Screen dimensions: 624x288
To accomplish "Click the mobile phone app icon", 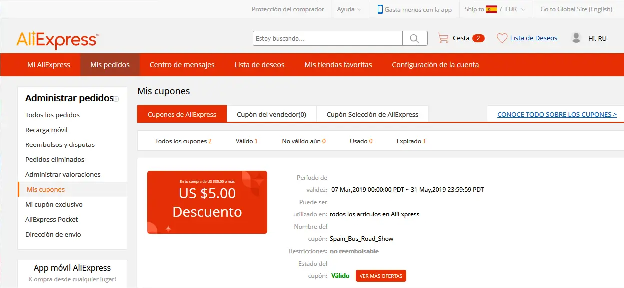I will [380, 9].
